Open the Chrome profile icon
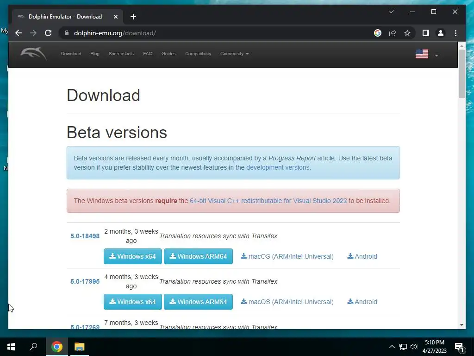Viewport: 474px width, 356px height. pos(441,33)
